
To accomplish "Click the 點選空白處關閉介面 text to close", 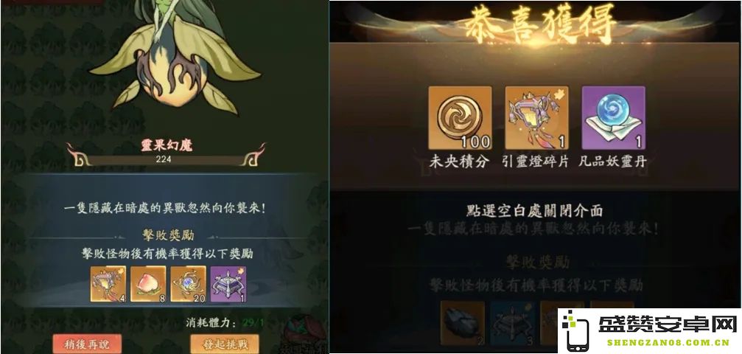I will (534, 210).
